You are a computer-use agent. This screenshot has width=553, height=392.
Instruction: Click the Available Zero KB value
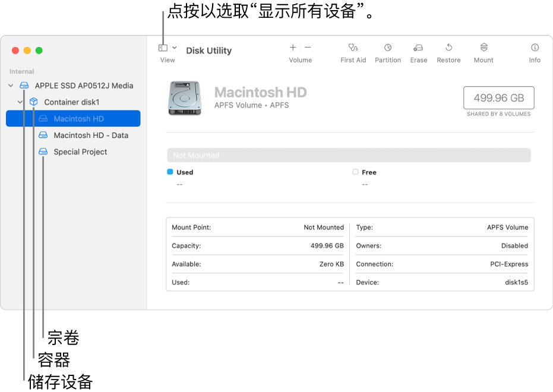(x=331, y=264)
